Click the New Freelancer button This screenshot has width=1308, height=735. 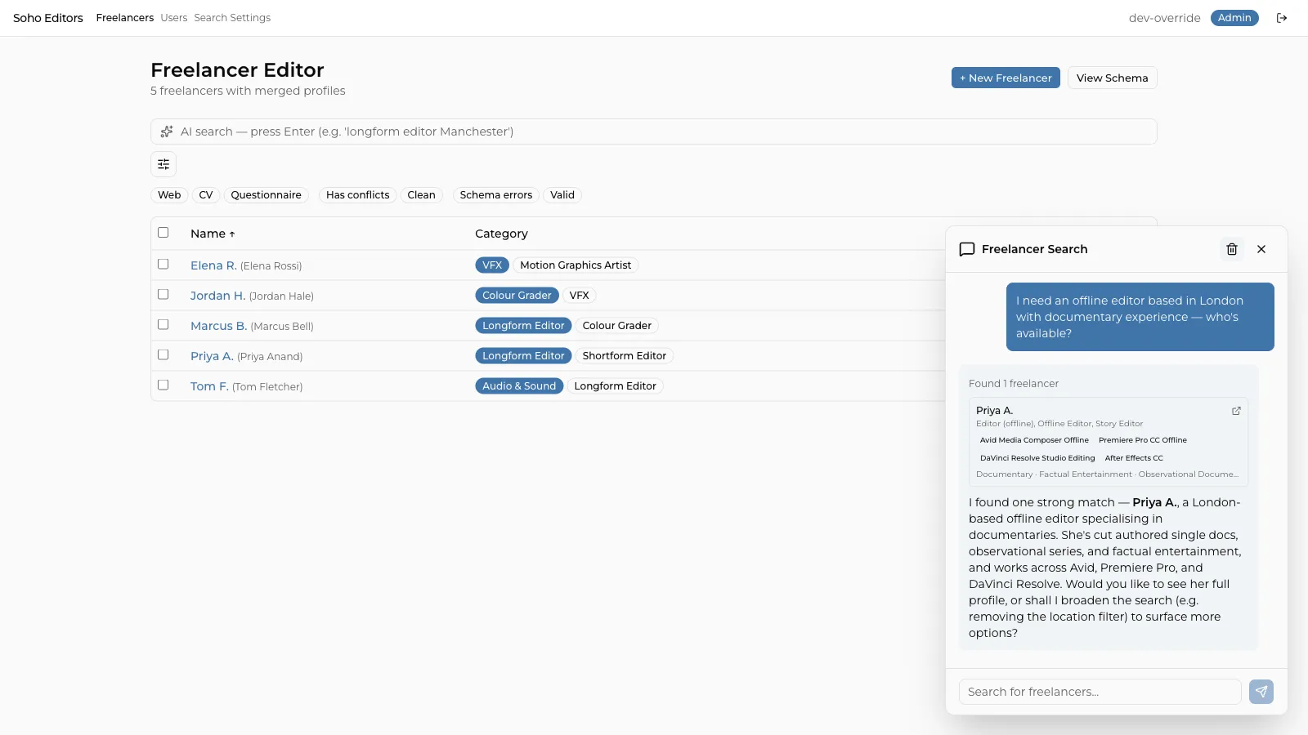(x=1006, y=78)
